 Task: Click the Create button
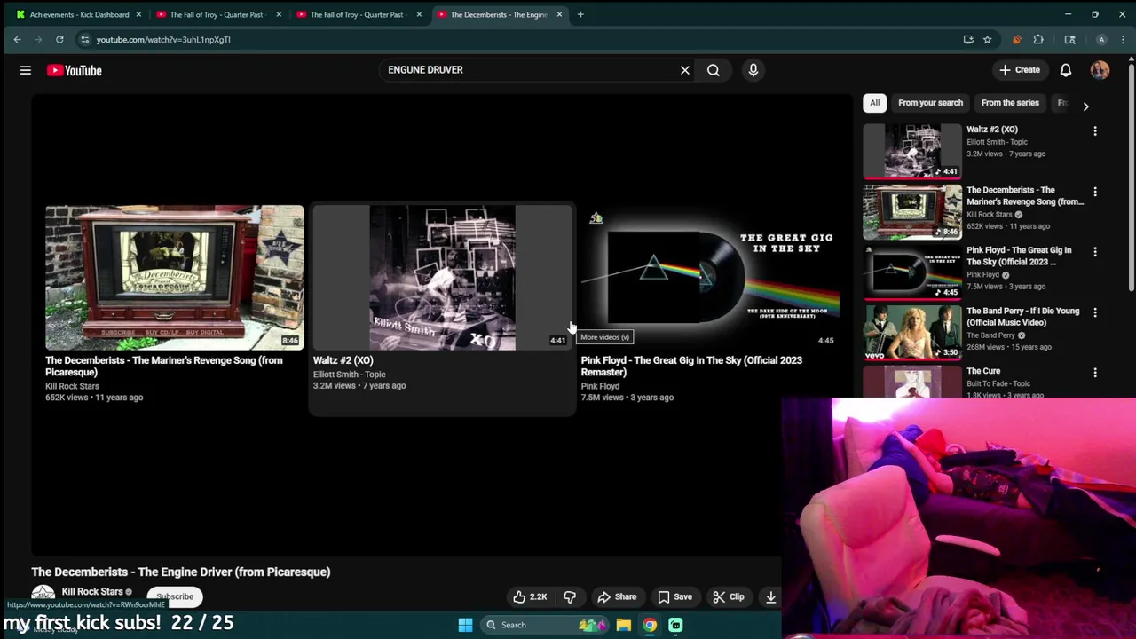tap(1020, 70)
